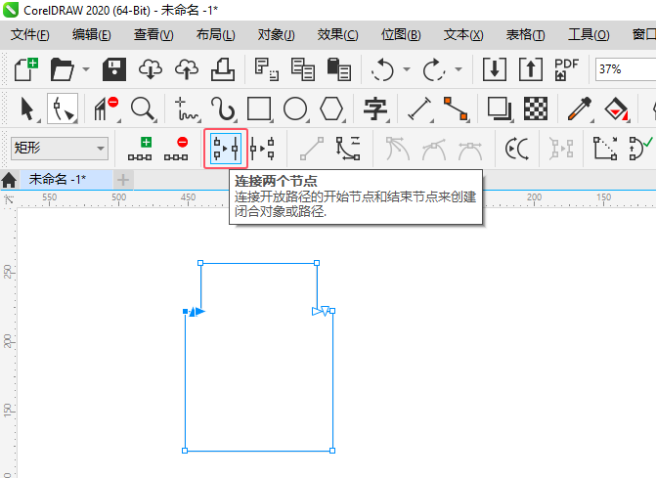Viewport: 656px width, 478px height.
Task: Undo the last action
Action: 382,69
